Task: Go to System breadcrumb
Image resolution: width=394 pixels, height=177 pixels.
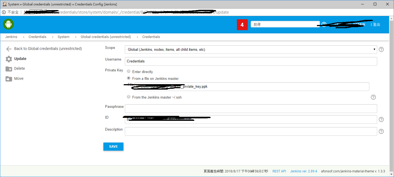Action: pyautogui.click(x=63, y=37)
